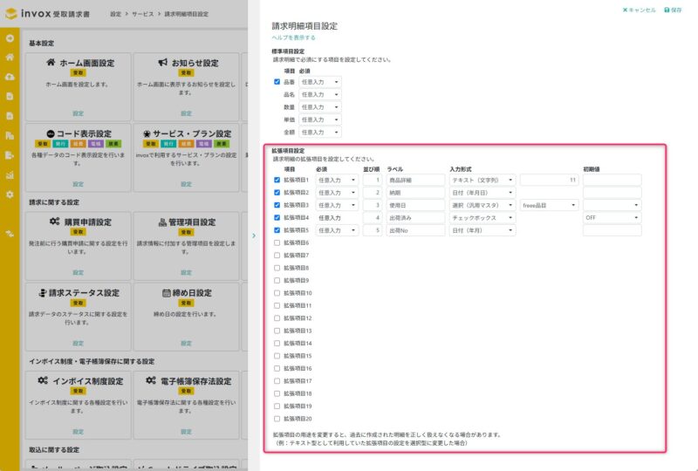The height and width of the screenshot is (471, 698).
Task: Open the 拡張項目5 required dropdown
Action: pos(337,230)
